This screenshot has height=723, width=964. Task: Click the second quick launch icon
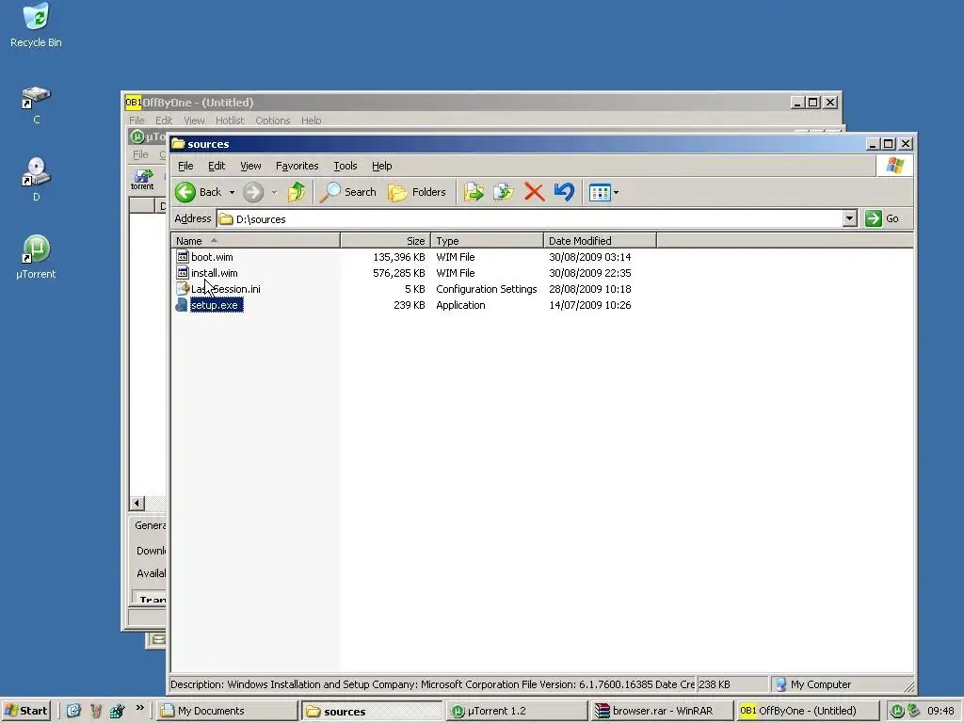(95, 711)
